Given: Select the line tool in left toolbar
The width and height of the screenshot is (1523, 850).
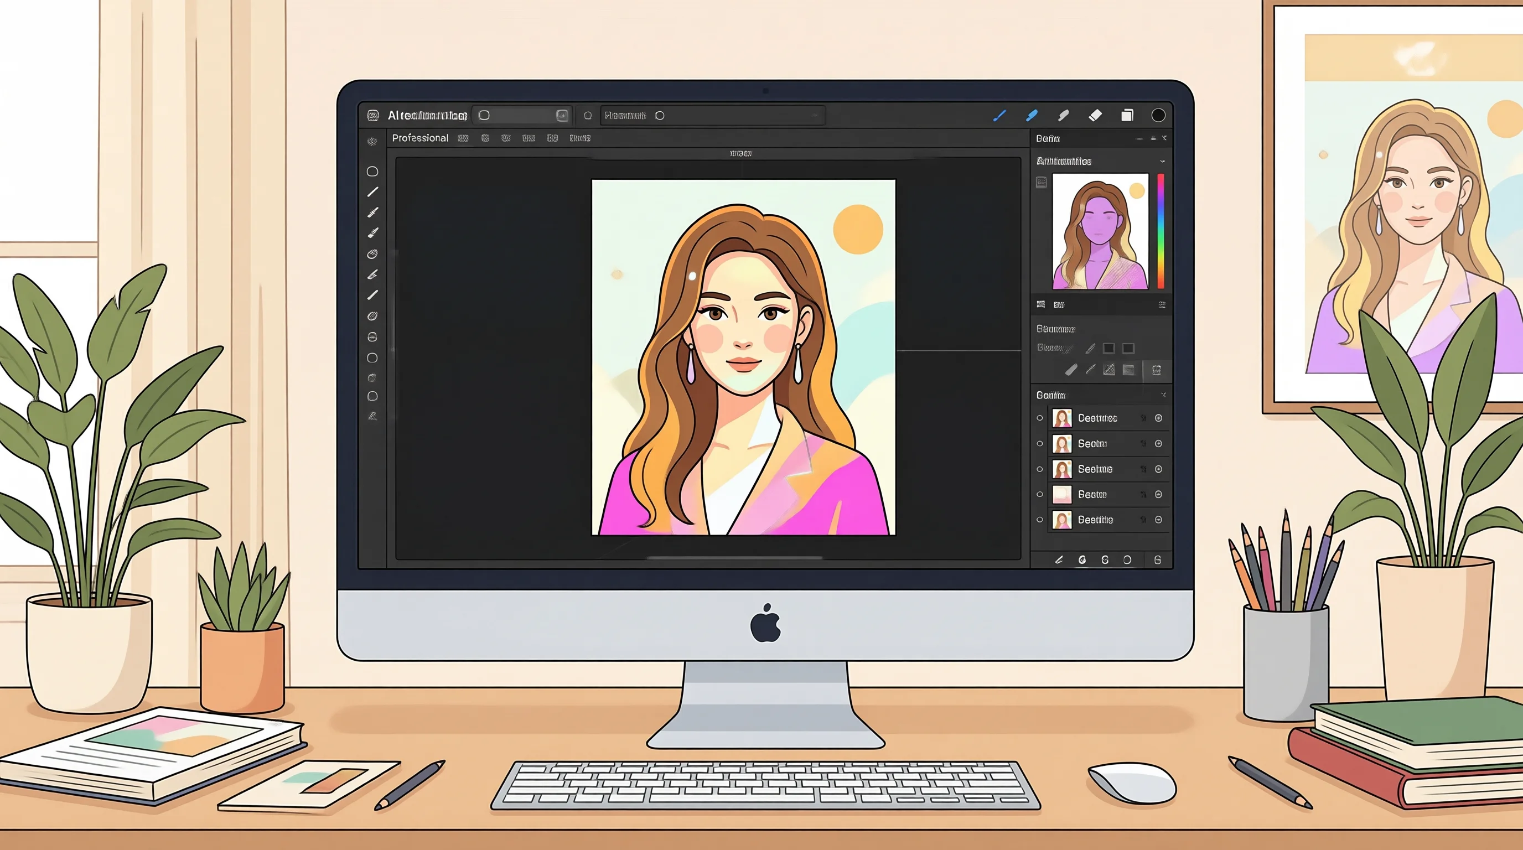Looking at the screenshot, I should [372, 192].
